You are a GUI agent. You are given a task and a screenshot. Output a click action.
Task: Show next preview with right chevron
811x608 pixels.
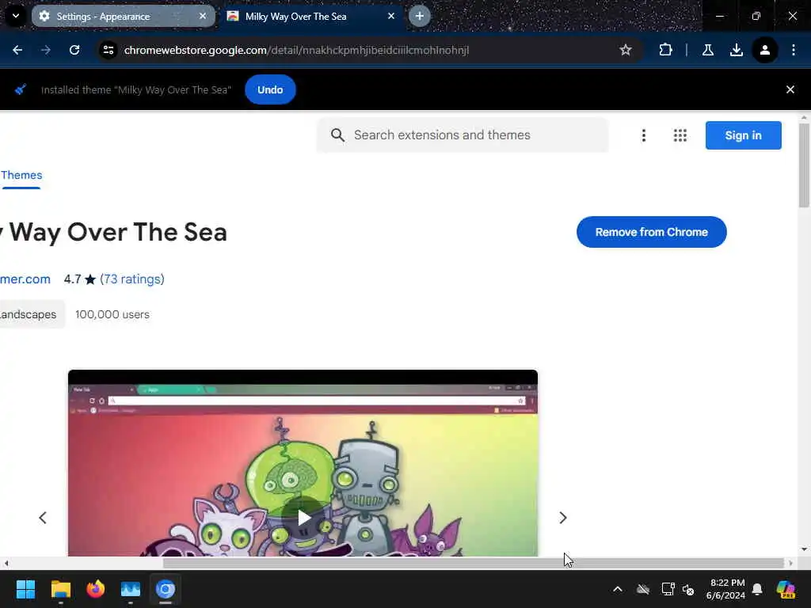tap(563, 518)
